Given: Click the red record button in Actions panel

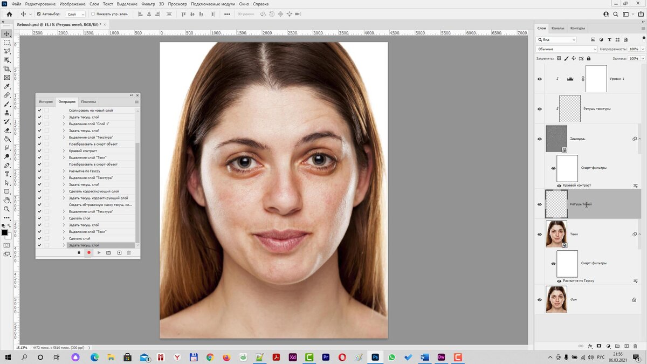Looking at the screenshot, I should point(88,252).
